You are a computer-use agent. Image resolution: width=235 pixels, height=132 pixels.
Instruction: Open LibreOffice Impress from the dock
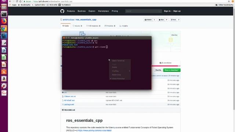[x=4, y=65]
